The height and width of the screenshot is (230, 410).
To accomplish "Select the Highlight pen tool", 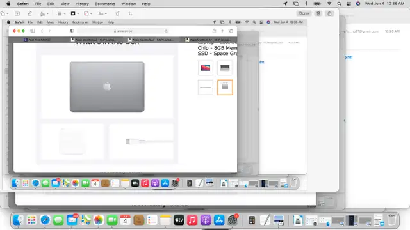I will (x=30, y=13).
